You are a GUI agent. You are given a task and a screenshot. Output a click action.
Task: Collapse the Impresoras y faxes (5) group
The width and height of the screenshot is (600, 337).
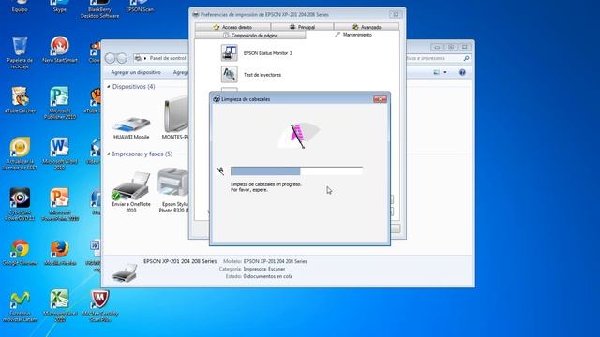pos(109,154)
